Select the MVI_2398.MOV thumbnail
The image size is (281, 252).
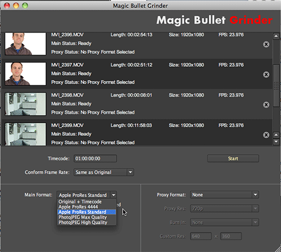[25, 104]
